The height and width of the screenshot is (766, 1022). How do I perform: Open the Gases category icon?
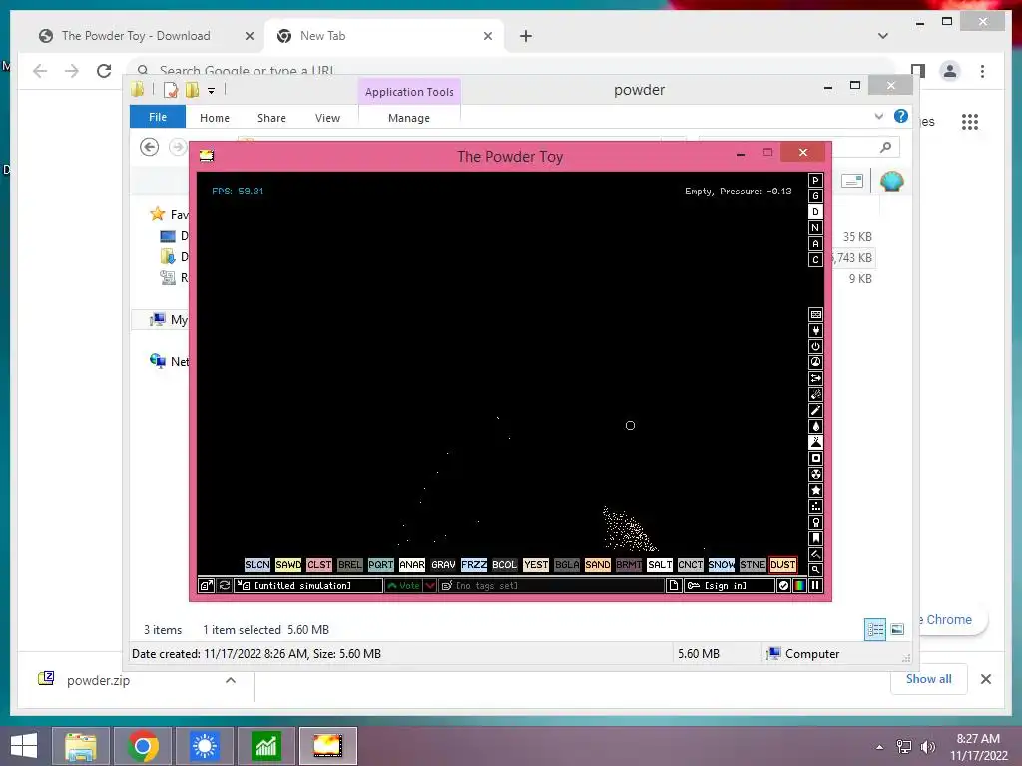(x=815, y=410)
